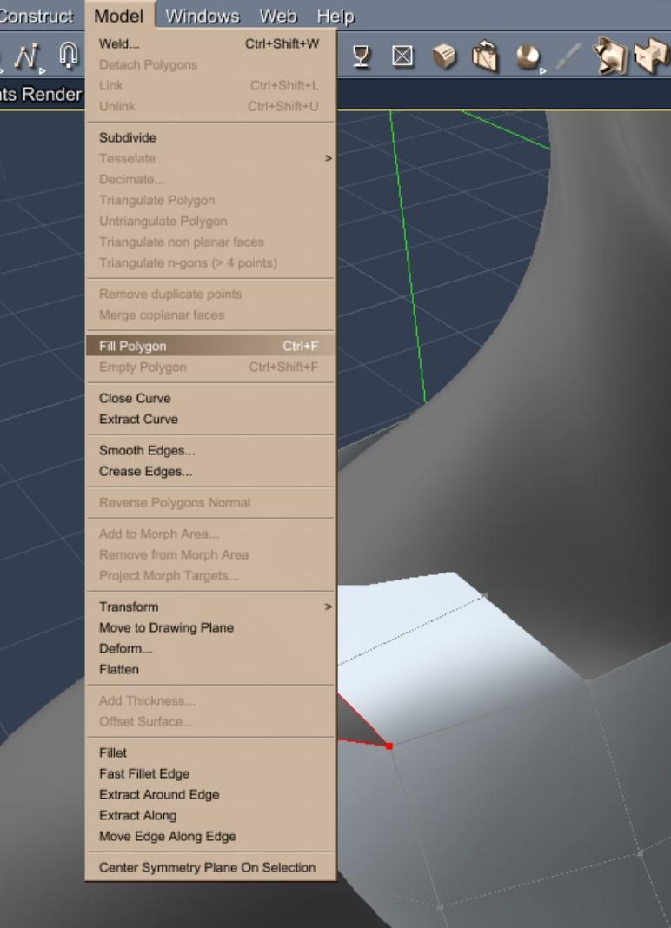Select the boolean shape tool icon
671x928 pixels.
[x=609, y=56]
